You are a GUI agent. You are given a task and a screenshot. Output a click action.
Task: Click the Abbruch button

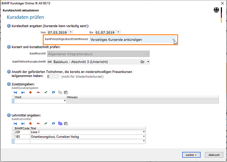(214, 155)
